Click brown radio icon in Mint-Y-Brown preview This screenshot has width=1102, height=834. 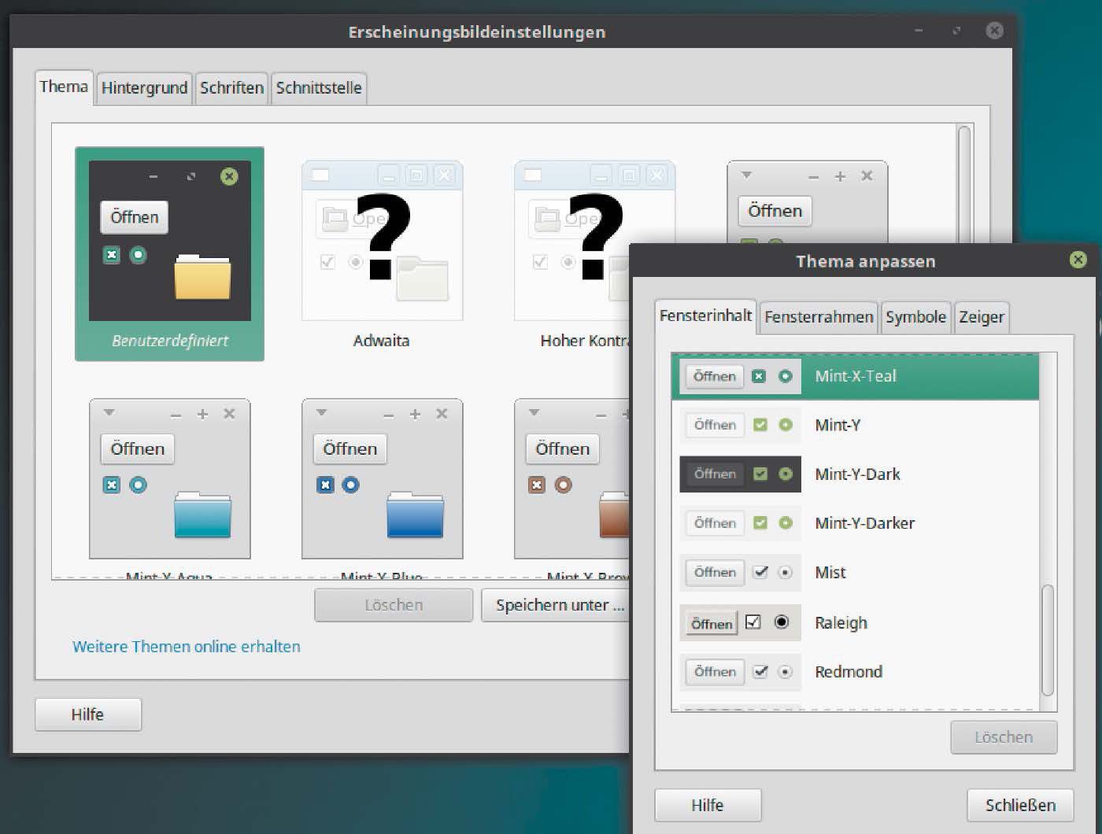coord(563,485)
